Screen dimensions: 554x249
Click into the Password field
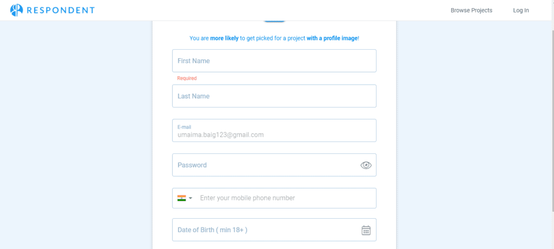(x=265, y=165)
